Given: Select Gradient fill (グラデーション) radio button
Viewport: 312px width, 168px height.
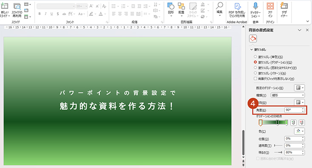Looking at the screenshot, I should (x=255, y=62).
